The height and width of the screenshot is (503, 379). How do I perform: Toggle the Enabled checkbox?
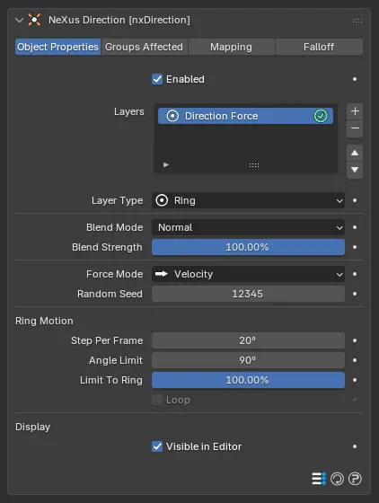coord(157,79)
